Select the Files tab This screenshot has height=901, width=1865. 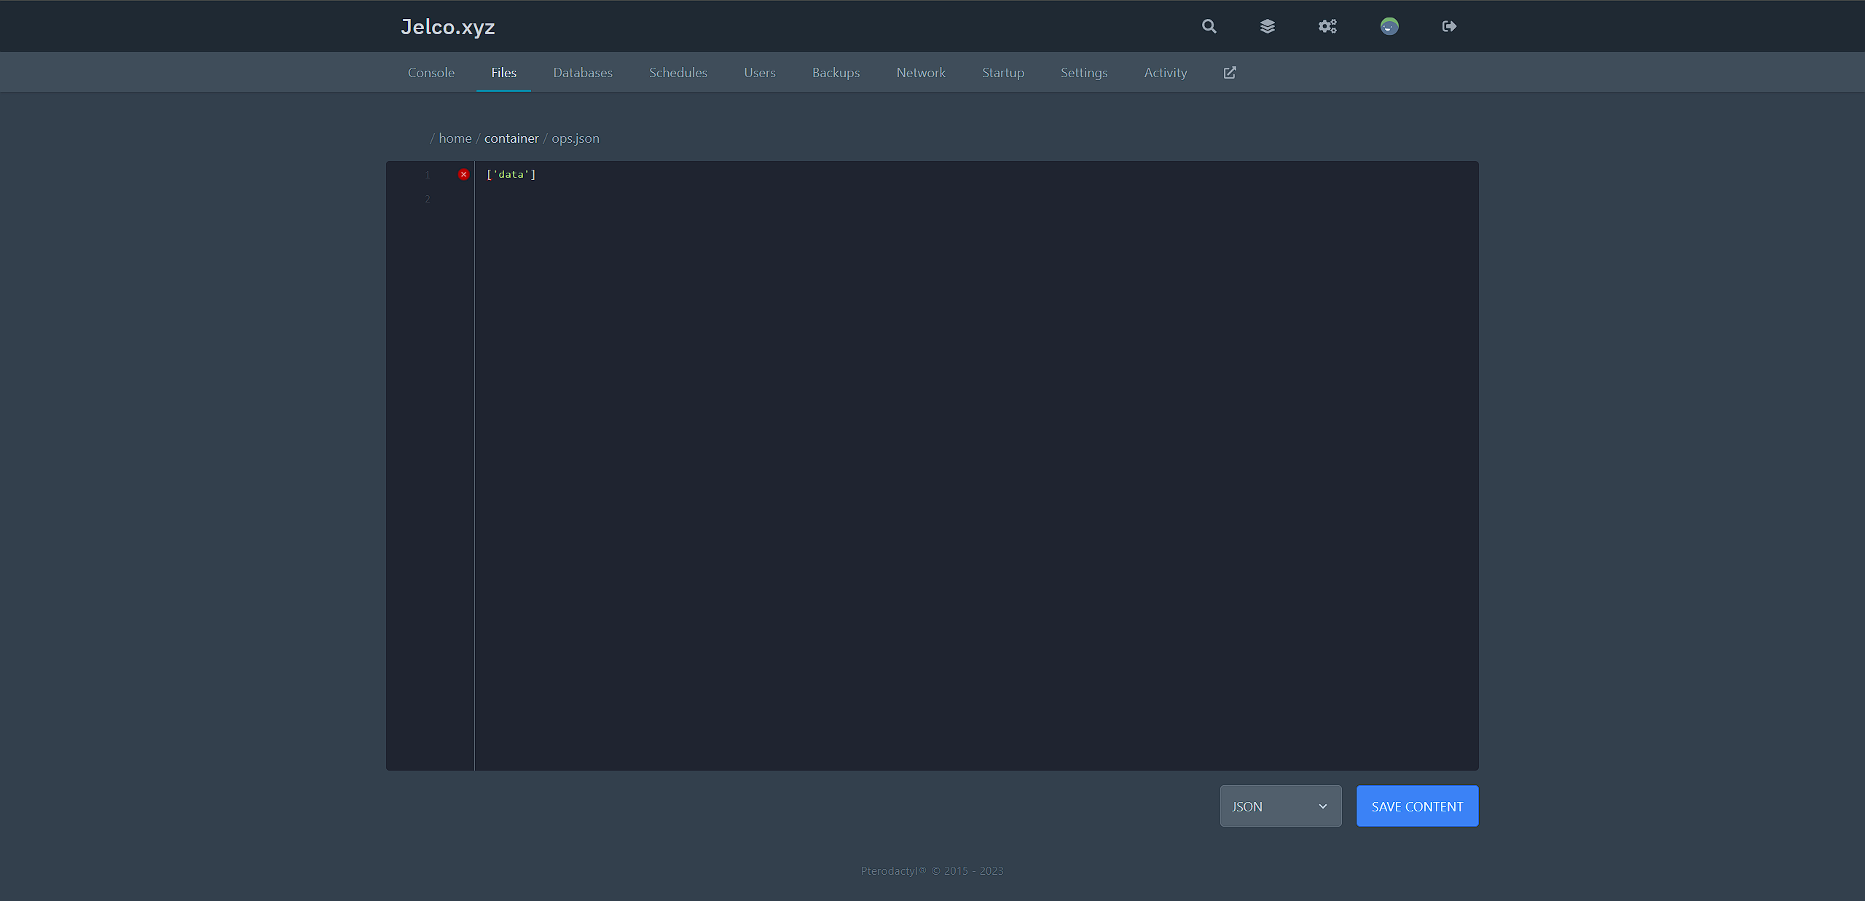(x=503, y=72)
